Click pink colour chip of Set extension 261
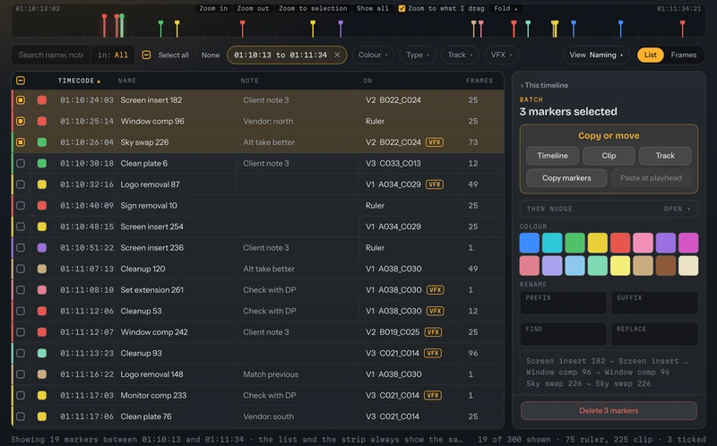Image resolution: width=717 pixels, height=446 pixels. coord(41,289)
